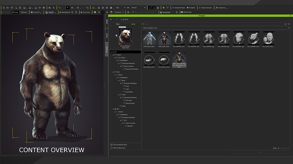Image resolution: width=293 pixels, height=164 pixels.
Task: Go back with the Packager back arrow
Action: pos(111,19)
